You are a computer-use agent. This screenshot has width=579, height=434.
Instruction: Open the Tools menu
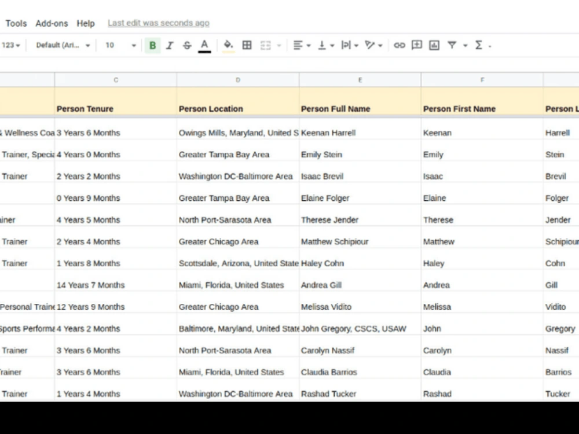(16, 23)
